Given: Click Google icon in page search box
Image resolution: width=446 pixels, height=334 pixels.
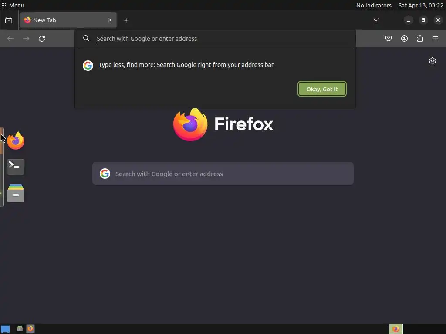Looking at the screenshot, I should point(105,174).
